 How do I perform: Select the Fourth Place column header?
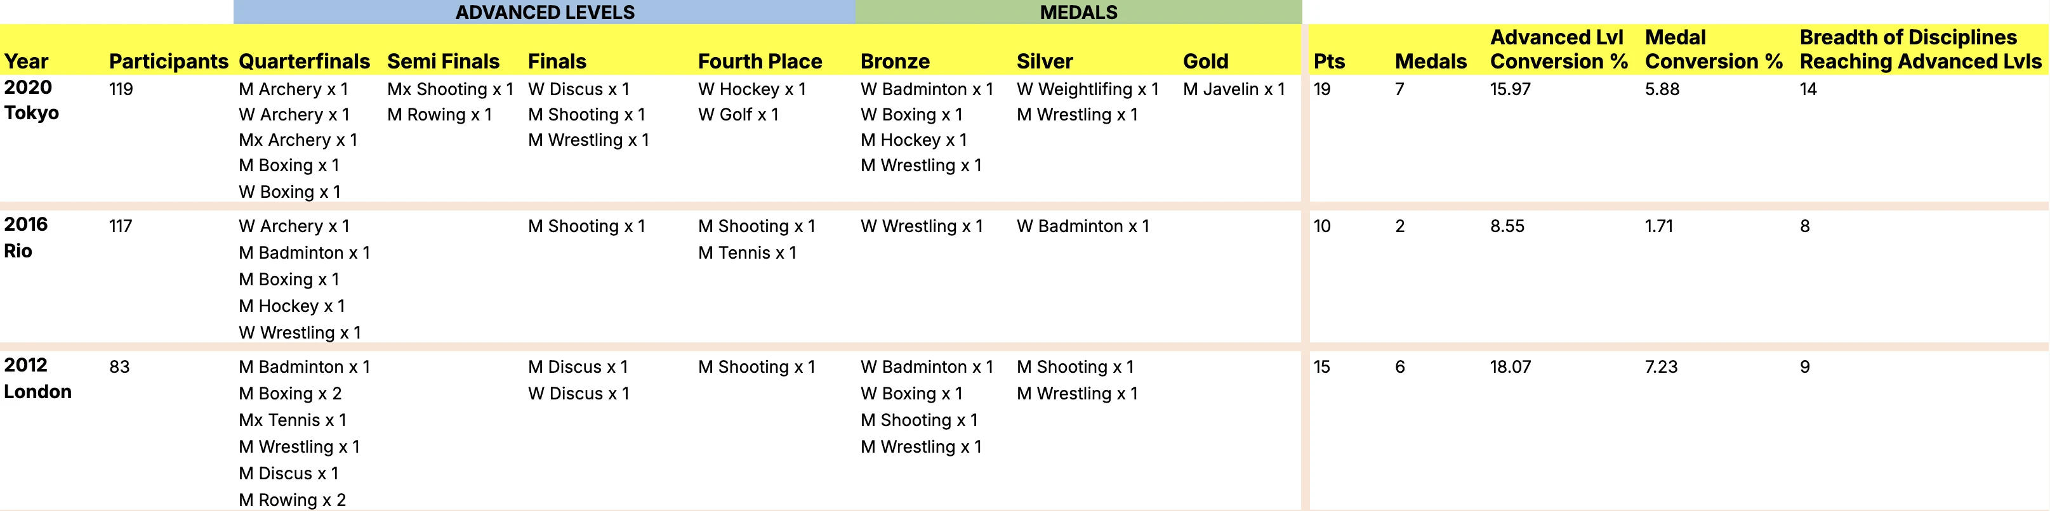760,61
